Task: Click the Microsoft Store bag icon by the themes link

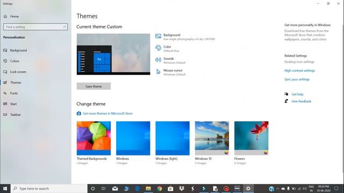Action: [79, 113]
